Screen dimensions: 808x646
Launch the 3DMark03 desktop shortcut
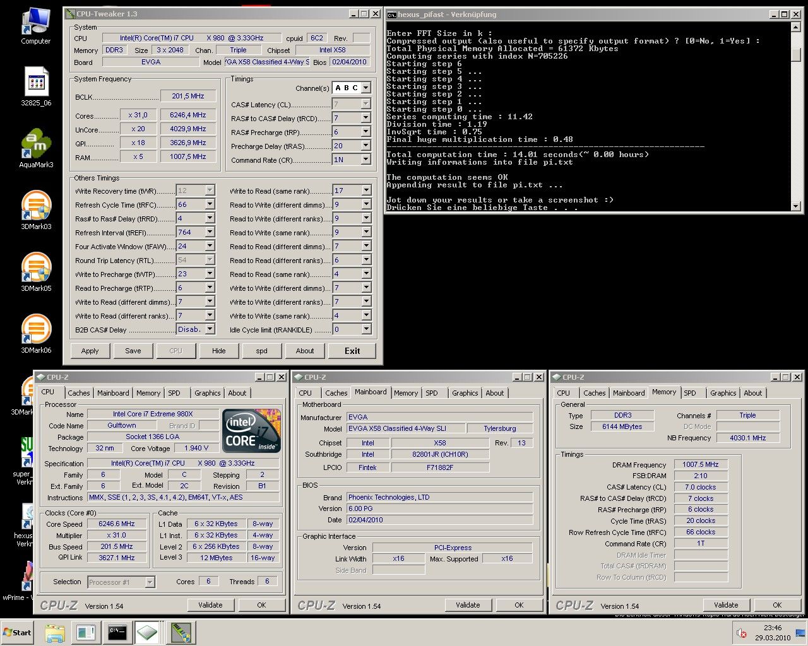[36, 210]
